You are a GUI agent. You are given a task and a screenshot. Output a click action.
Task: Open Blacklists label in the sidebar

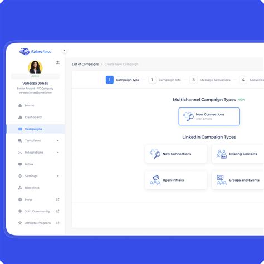pyautogui.click(x=32, y=188)
